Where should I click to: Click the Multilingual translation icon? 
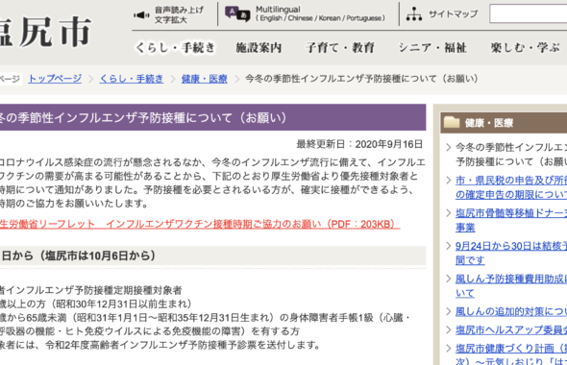click(x=237, y=14)
